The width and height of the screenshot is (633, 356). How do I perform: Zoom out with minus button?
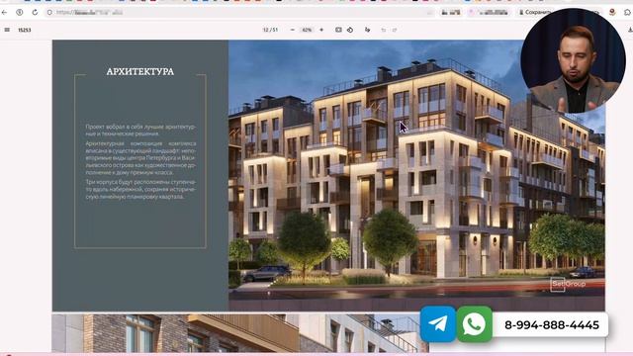(x=293, y=30)
